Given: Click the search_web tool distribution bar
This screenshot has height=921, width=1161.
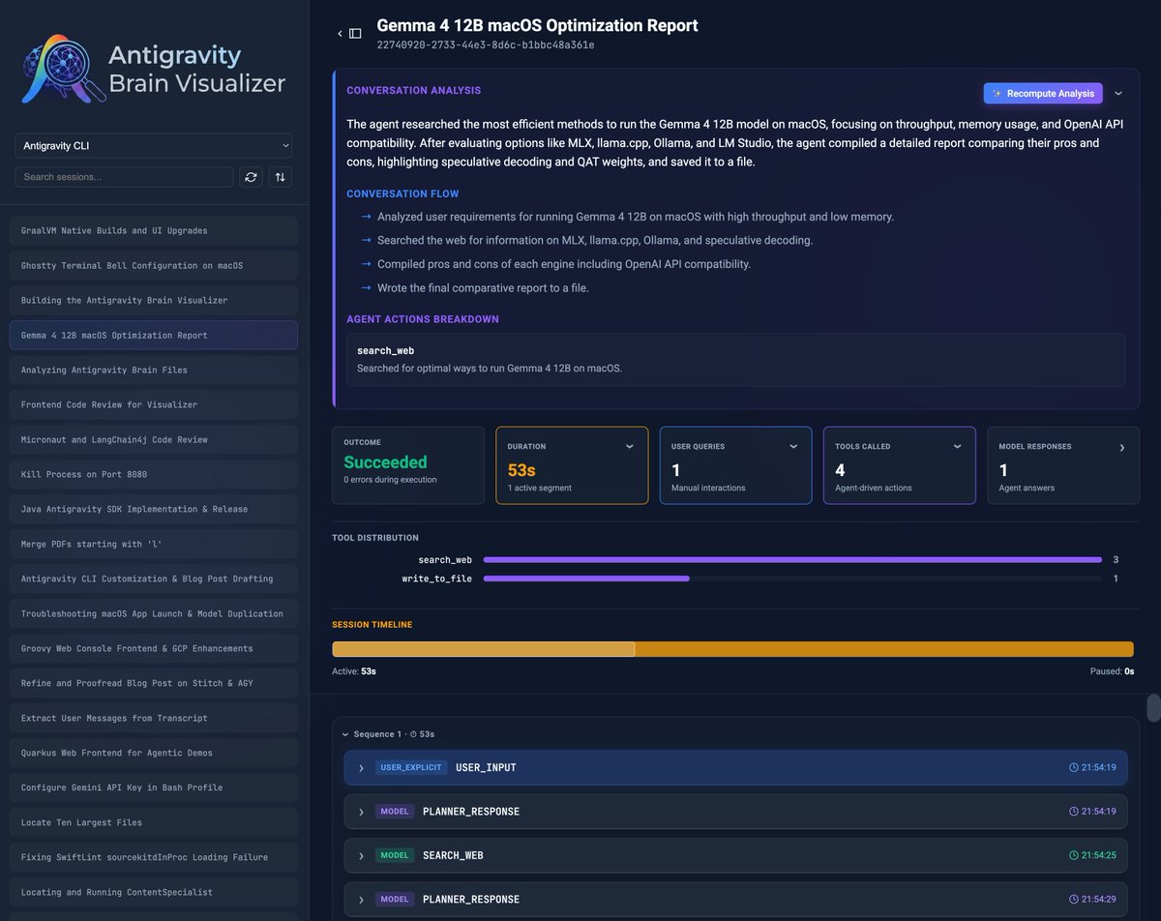Looking at the screenshot, I should (792, 559).
